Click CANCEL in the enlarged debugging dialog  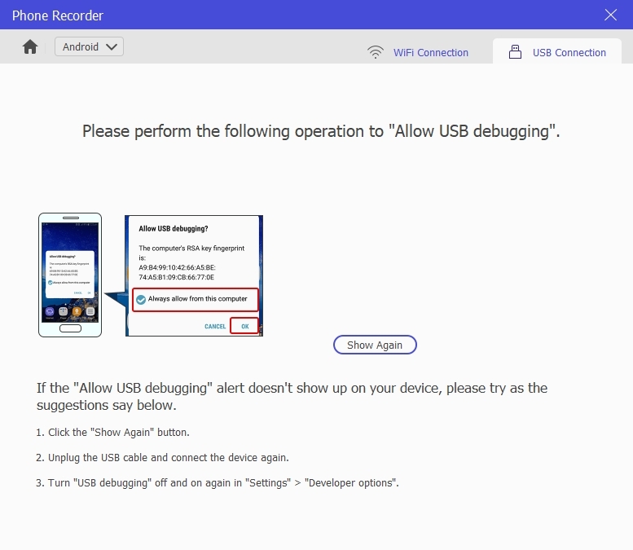pyautogui.click(x=215, y=326)
